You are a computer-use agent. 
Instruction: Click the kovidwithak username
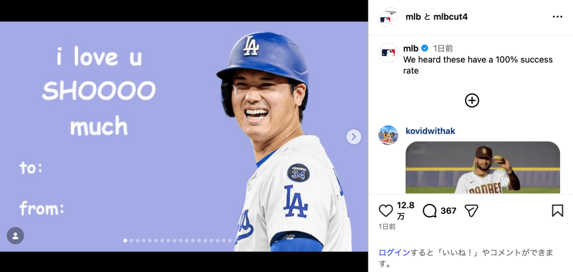(430, 131)
